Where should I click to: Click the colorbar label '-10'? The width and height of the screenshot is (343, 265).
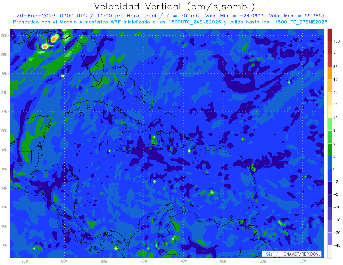point(336,207)
